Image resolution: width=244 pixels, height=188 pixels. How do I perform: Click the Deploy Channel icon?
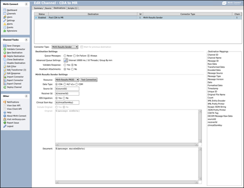5,87
